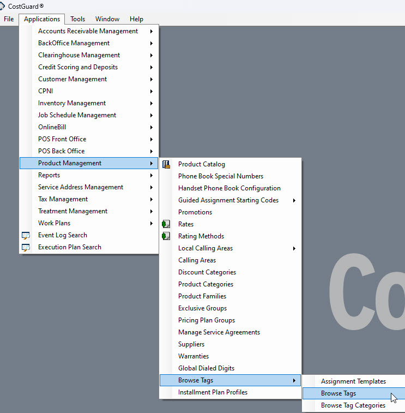This screenshot has height=413, width=405.
Task: Expand Service Address Management submenu
Action: [x=89, y=187]
